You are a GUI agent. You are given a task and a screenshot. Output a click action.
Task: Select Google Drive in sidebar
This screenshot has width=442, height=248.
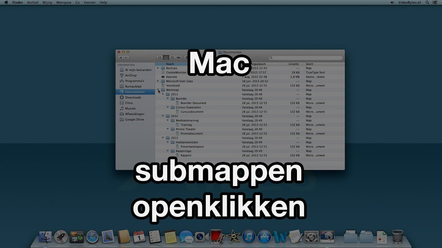pyautogui.click(x=135, y=120)
